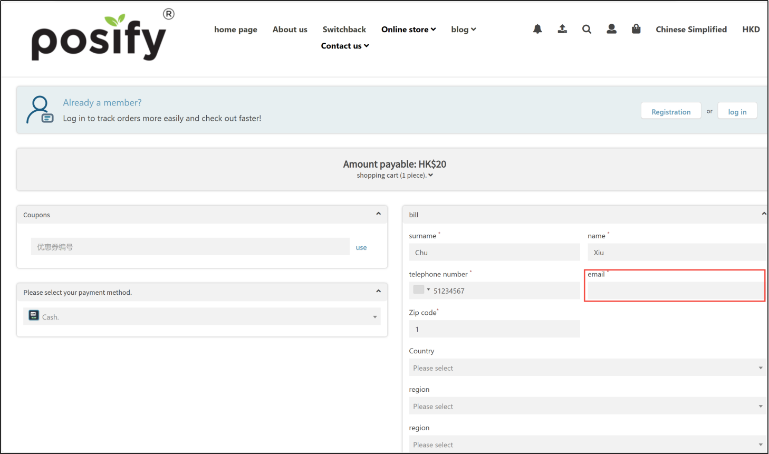769x454 pixels.
Task: Click the email input field
Action: click(x=676, y=291)
